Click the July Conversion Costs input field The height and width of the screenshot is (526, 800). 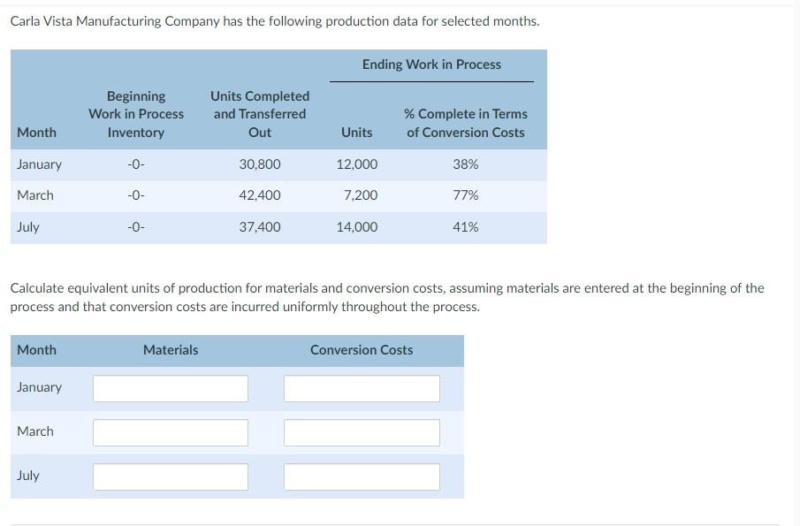tap(361, 476)
